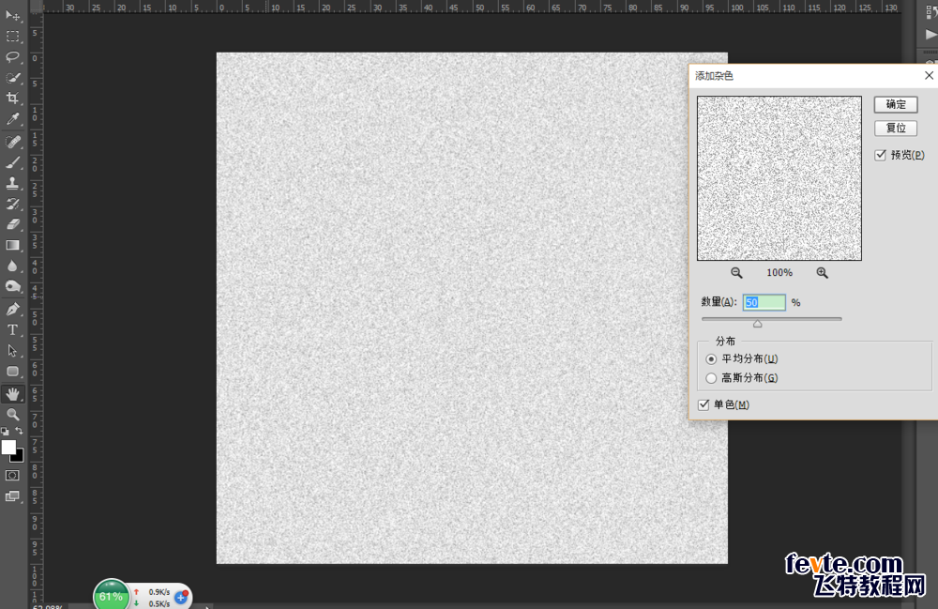Image resolution: width=938 pixels, height=609 pixels.
Task: Select the Quick Selection tool
Action: coord(12,78)
